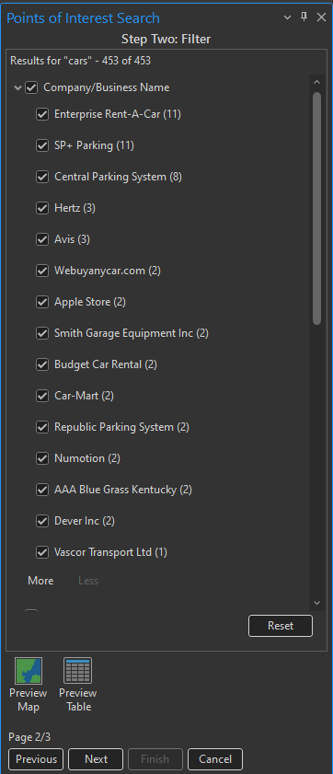This screenshot has width=333, height=774.
Task: Uncheck Republic Parking System checkbox
Action: (42, 427)
